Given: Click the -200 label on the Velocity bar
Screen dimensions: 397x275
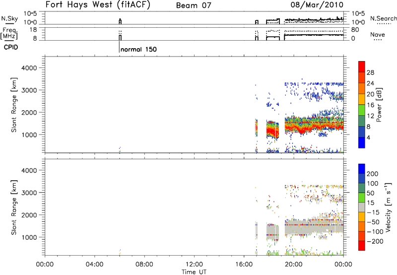Looking at the screenshot, I should point(375,241).
